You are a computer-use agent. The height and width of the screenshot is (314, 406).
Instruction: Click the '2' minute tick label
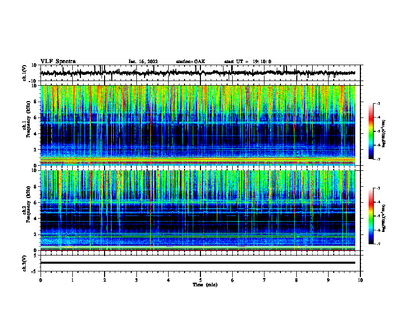click(105, 280)
